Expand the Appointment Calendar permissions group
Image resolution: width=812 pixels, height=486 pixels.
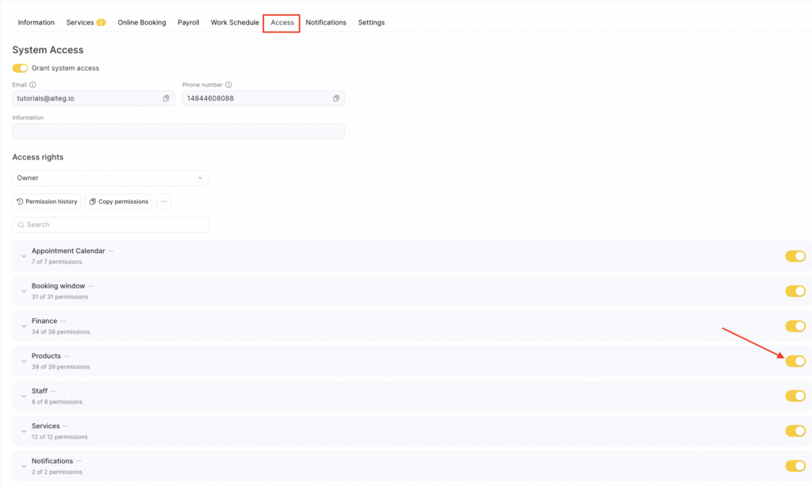[x=24, y=256]
